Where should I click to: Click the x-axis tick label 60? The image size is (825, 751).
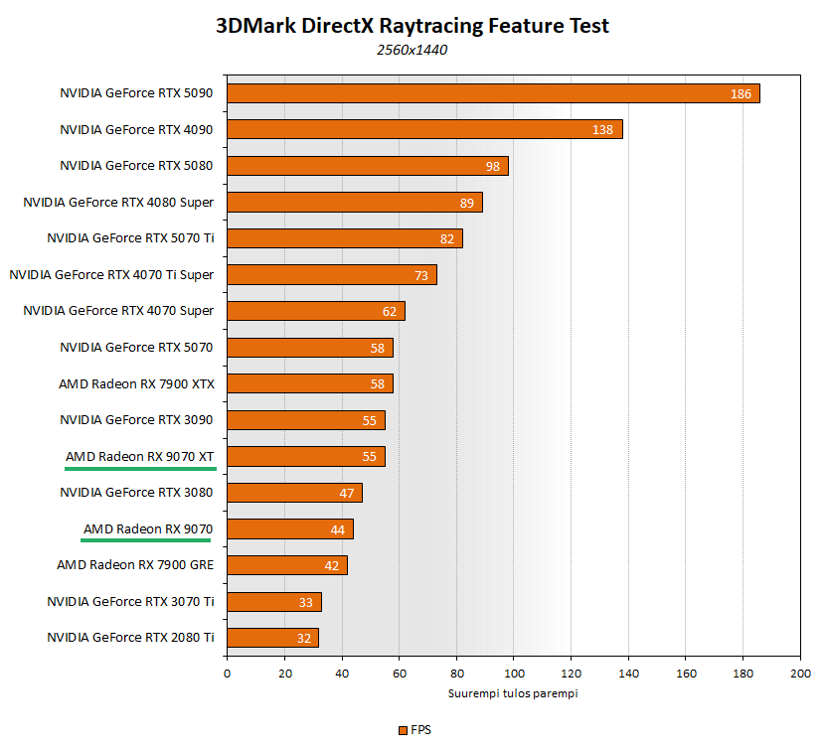[x=400, y=674]
